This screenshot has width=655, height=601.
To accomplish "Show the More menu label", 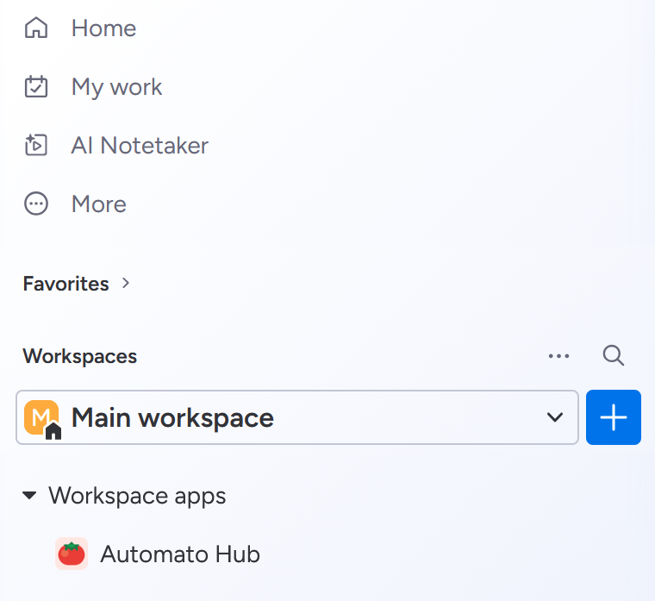I will pyautogui.click(x=98, y=204).
